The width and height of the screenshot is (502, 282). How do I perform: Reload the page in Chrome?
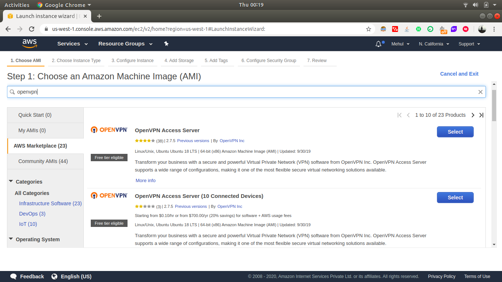click(x=32, y=29)
